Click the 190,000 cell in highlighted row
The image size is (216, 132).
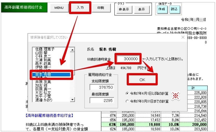click(x=125, y=125)
